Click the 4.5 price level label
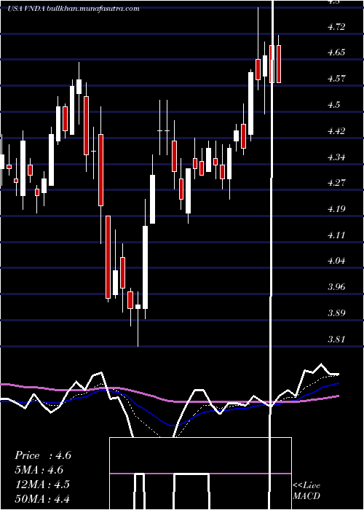Image resolution: width=364 pixels, height=510 pixels. [x=333, y=105]
